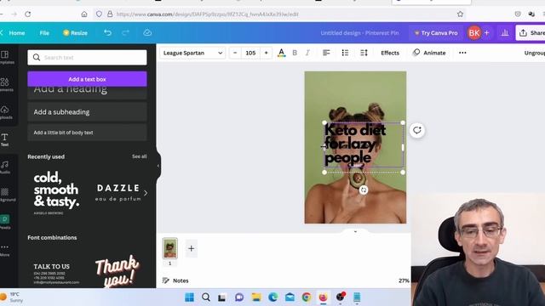
Task: Open more toolbar options ellipsis
Action: coord(462,53)
